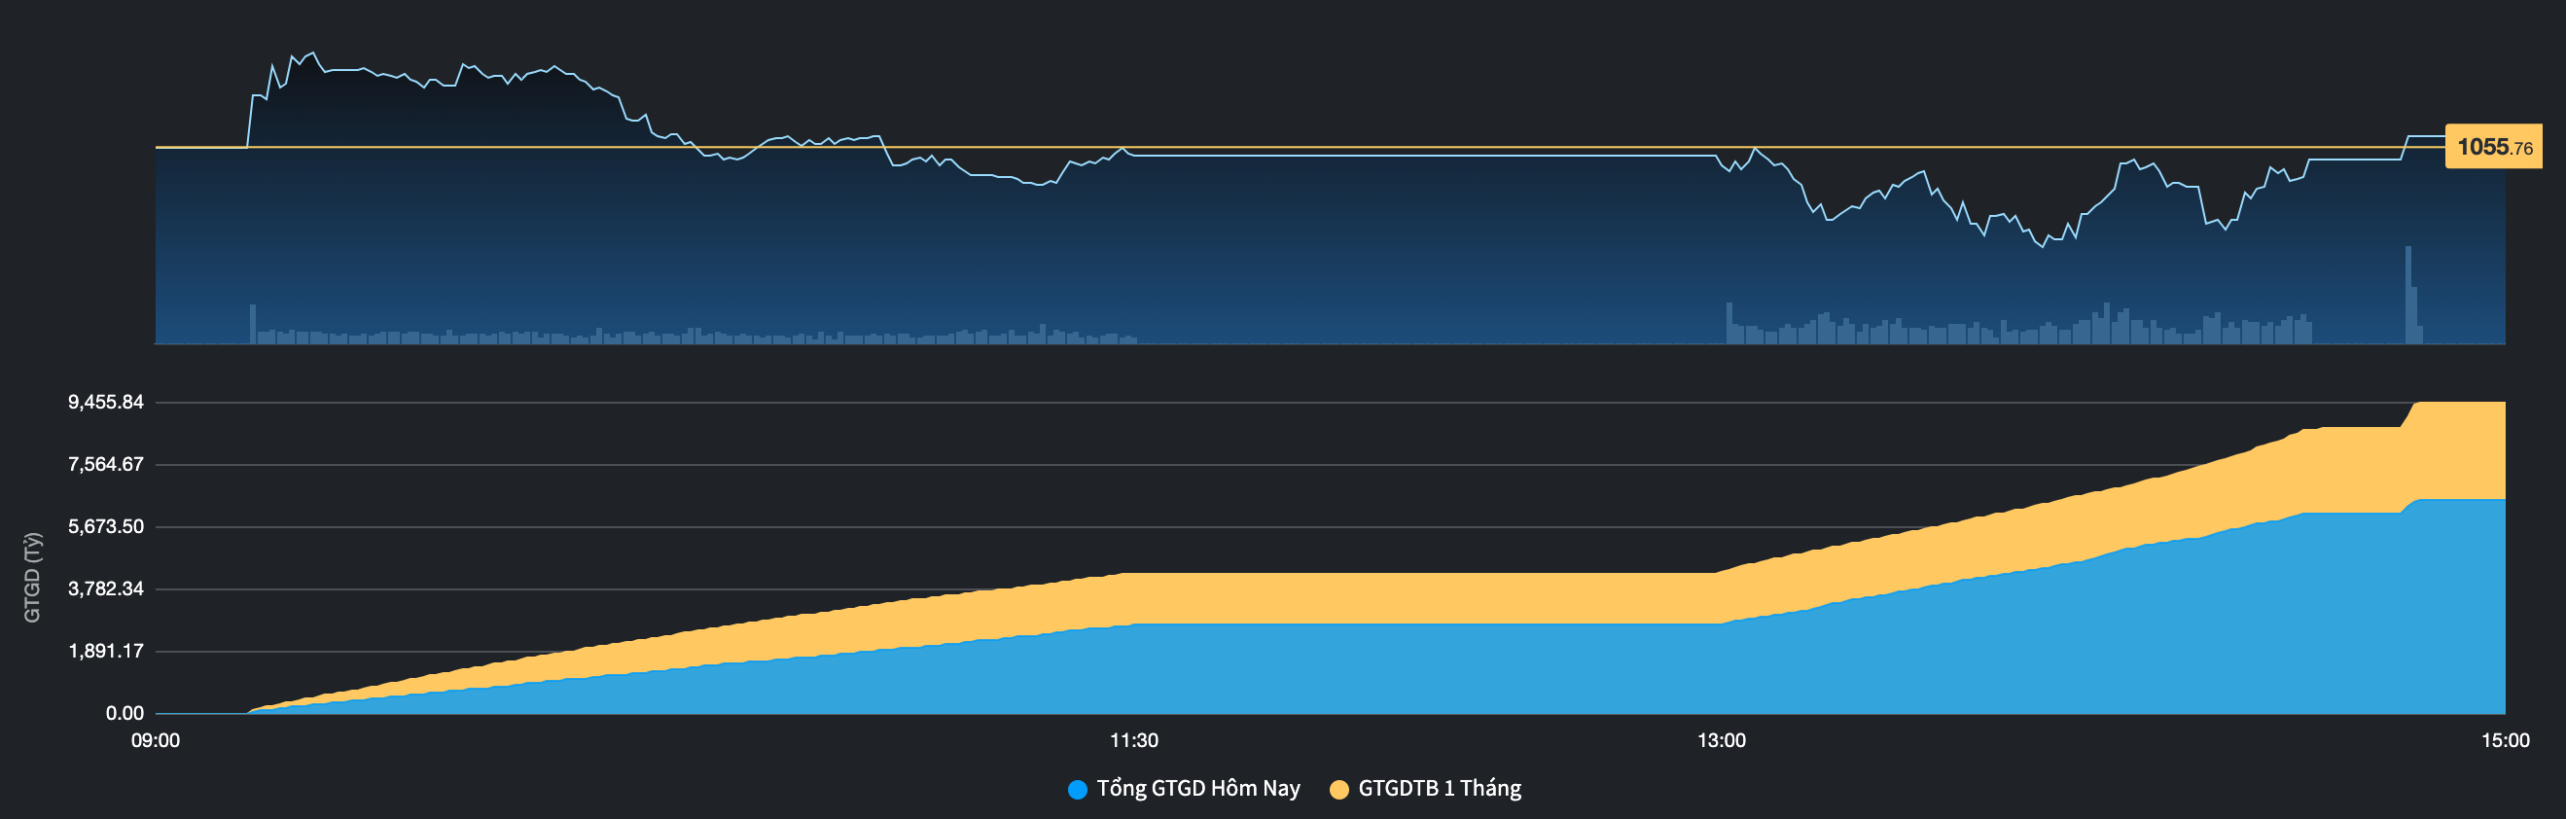Image resolution: width=2566 pixels, height=819 pixels.
Task: Select the 15:00 time axis label
Action: [2505, 740]
